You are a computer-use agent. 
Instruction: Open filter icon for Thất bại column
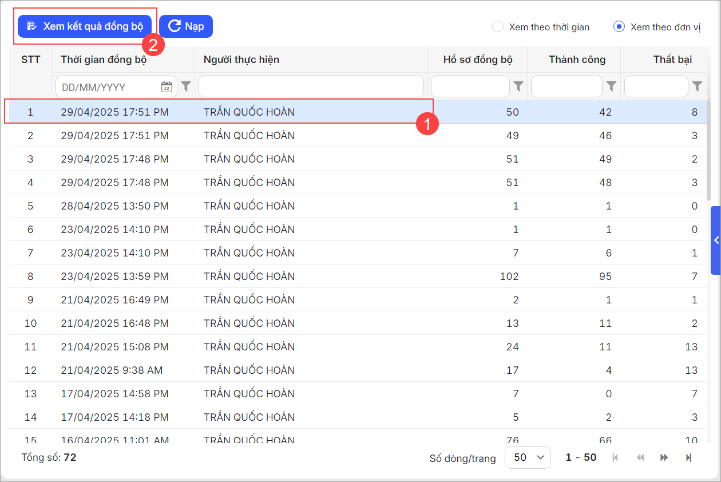[x=697, y=86]
